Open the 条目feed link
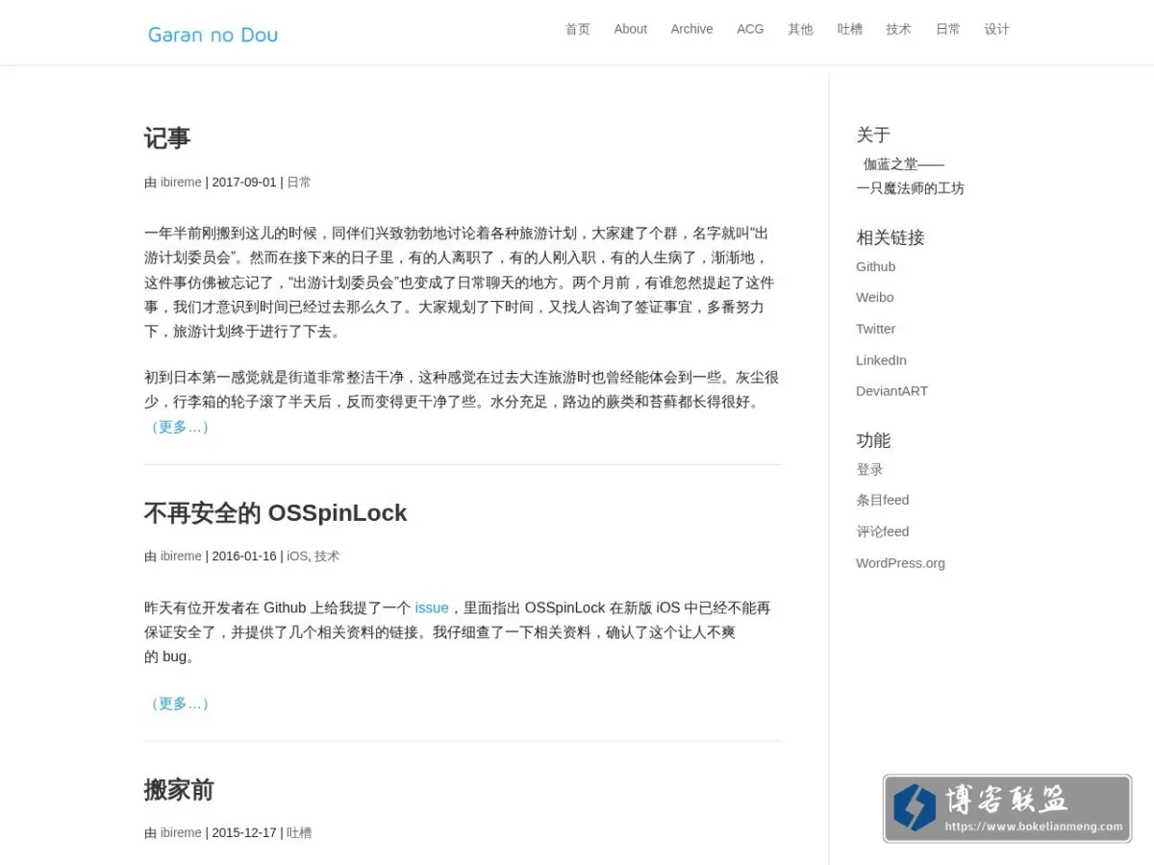The image size is (1154, 865). (883, 501)
